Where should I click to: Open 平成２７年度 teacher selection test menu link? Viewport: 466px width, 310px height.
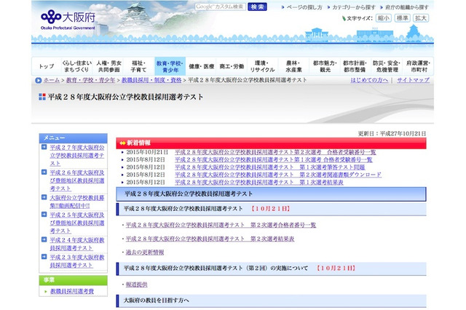click(x=77, y=155)
